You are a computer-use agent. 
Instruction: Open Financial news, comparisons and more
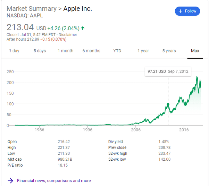tap(54, 180)
